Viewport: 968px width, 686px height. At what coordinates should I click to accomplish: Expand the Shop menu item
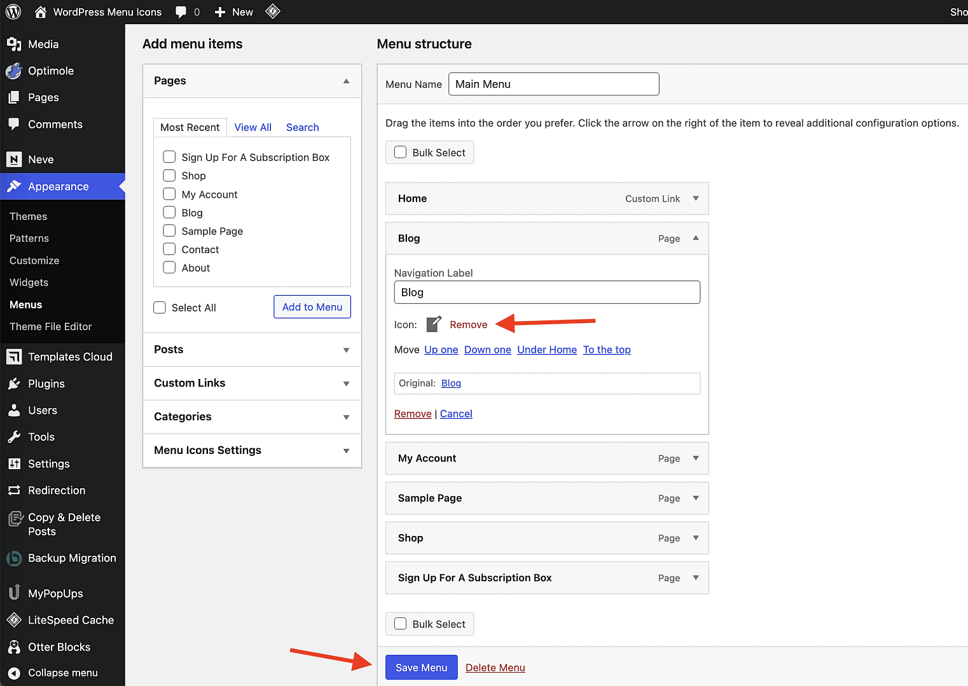click(x=696, y=538)
